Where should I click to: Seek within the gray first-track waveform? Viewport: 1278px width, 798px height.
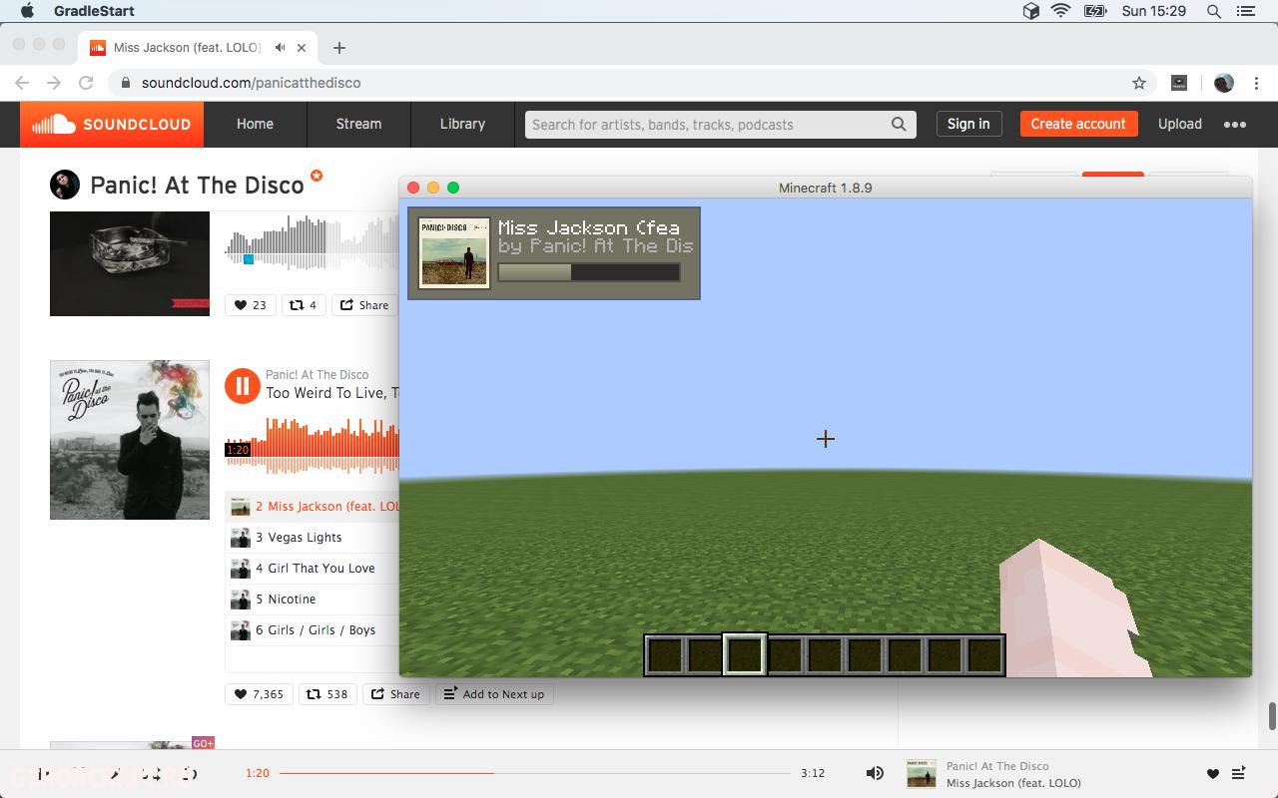click(312, 242)
